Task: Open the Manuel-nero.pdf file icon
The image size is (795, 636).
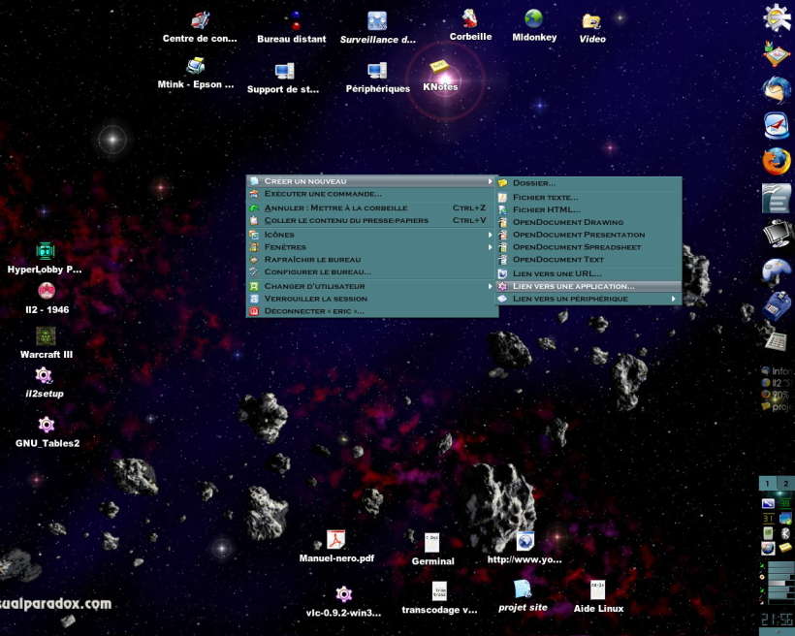Action: coord(335,539)
